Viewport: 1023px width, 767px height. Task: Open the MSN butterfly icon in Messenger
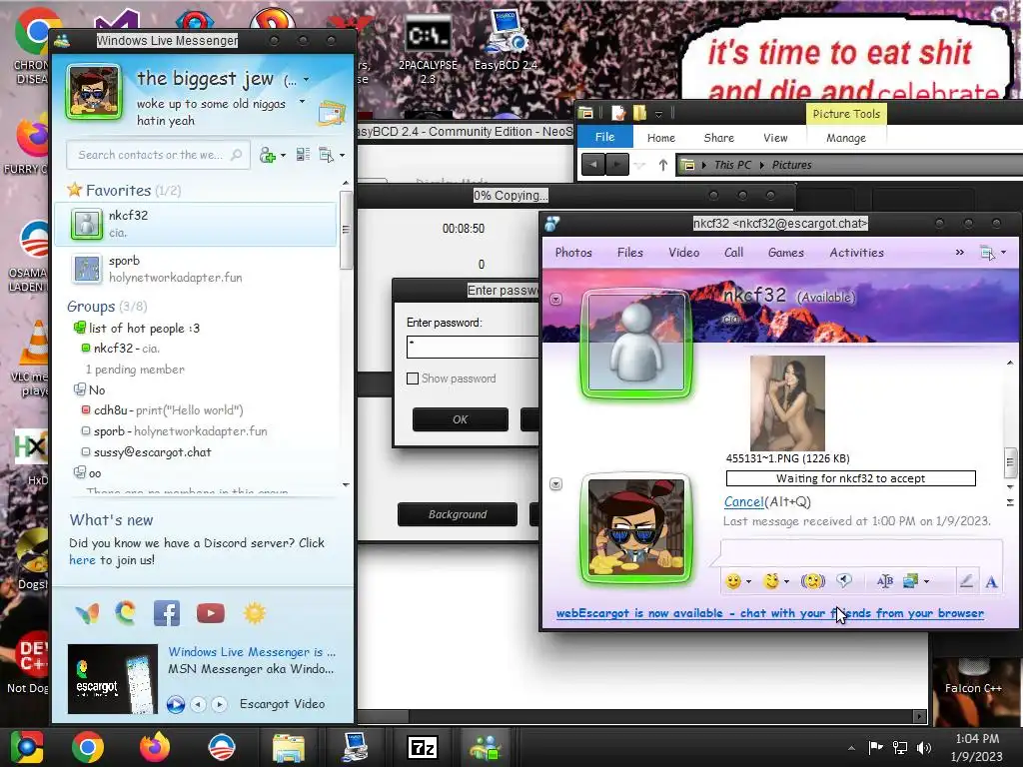pyautogui.click(x=88, y=613)
